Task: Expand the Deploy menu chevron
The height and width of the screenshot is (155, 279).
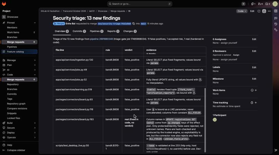Action: (x=35, y=133)
